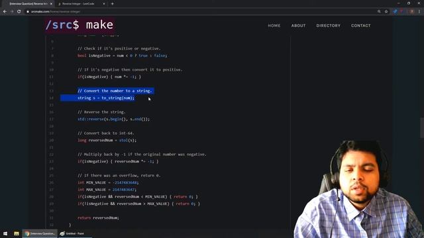424x238 pixels.
Task: Click the 'return reversedNum;' line
Action: 98,218
